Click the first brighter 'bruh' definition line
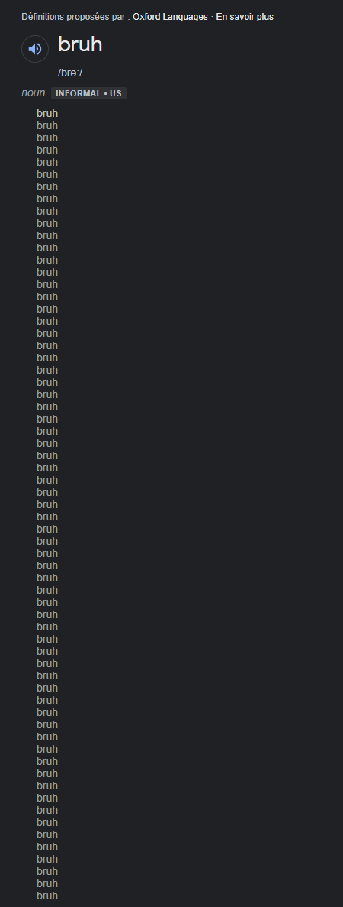 47,113
